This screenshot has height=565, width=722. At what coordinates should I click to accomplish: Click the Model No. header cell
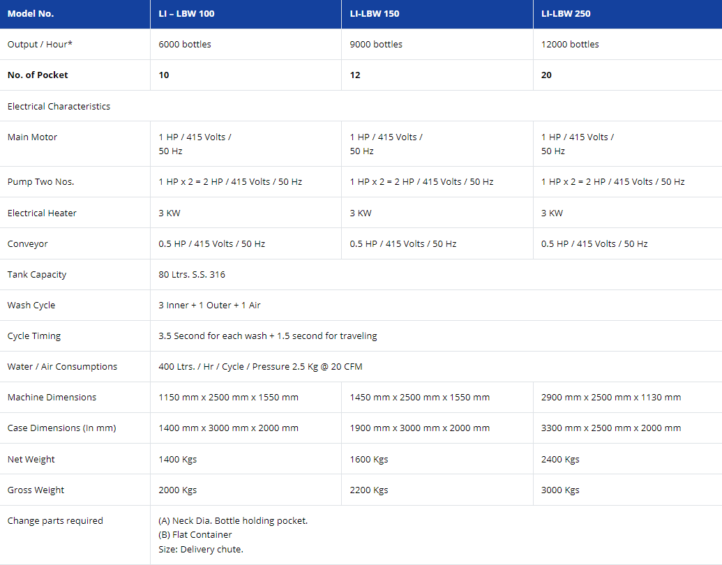tap(31, 14)
